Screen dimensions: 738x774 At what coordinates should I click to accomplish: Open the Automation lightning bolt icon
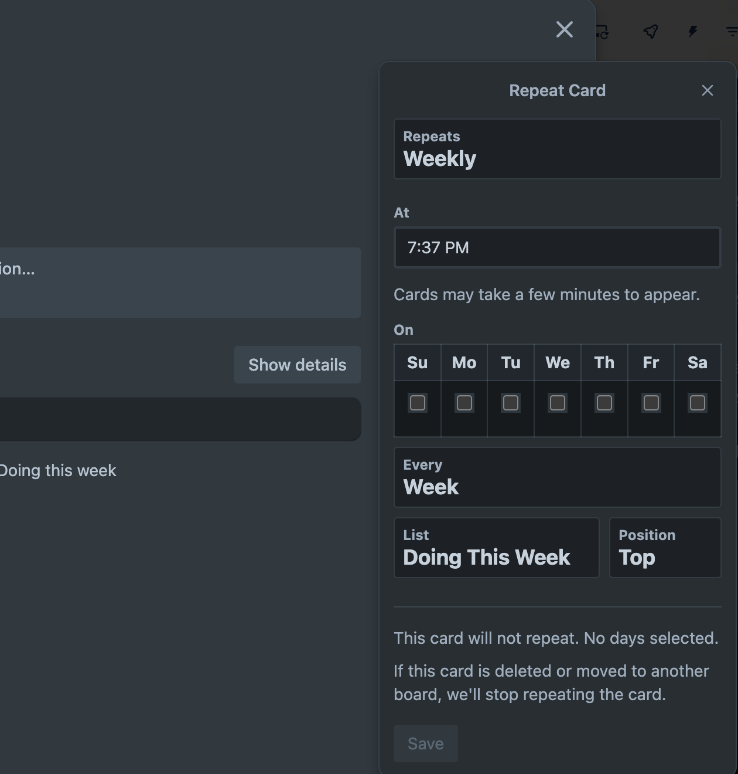[x=693, y=31]
